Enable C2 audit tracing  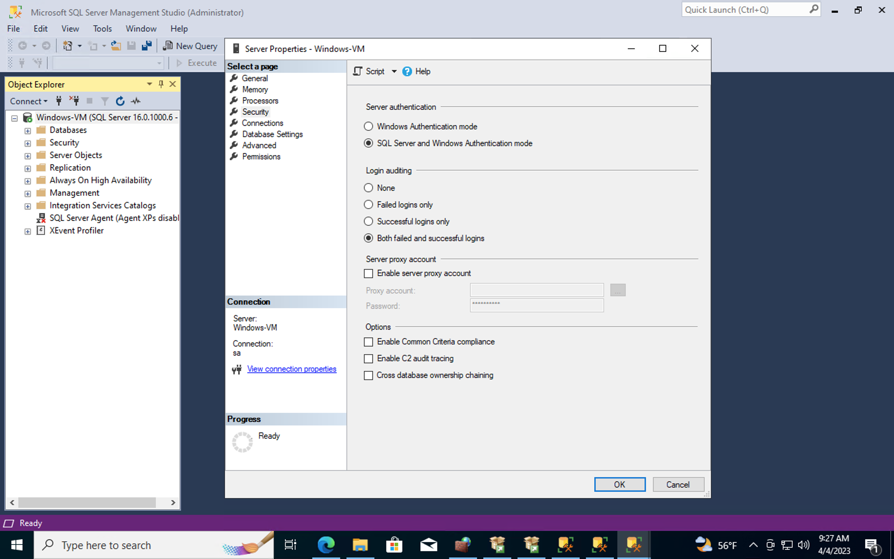368,358
